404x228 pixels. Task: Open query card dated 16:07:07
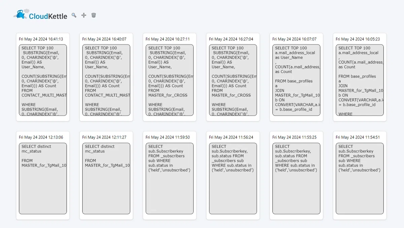[x=296, y=77]
